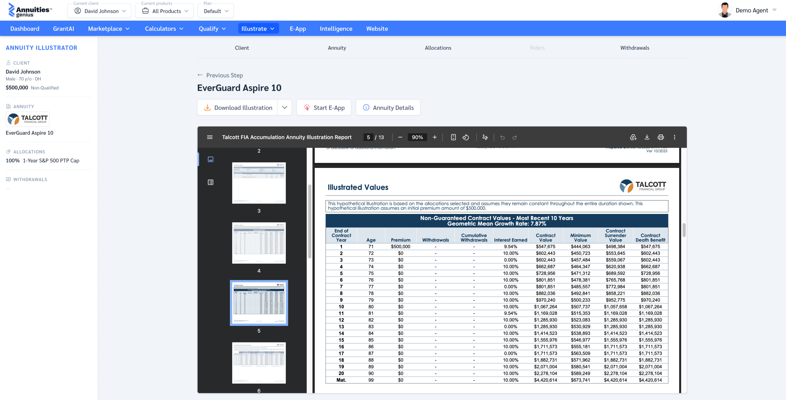Download the PDF from viewer toolbar
Screen dimensions: 786x400
pos(647,137)
